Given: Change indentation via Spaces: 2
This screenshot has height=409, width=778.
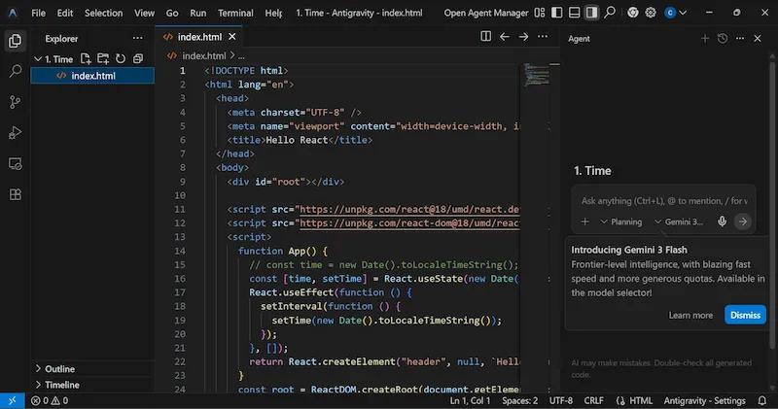Looking at the screenshot, I should coord(519,400).
